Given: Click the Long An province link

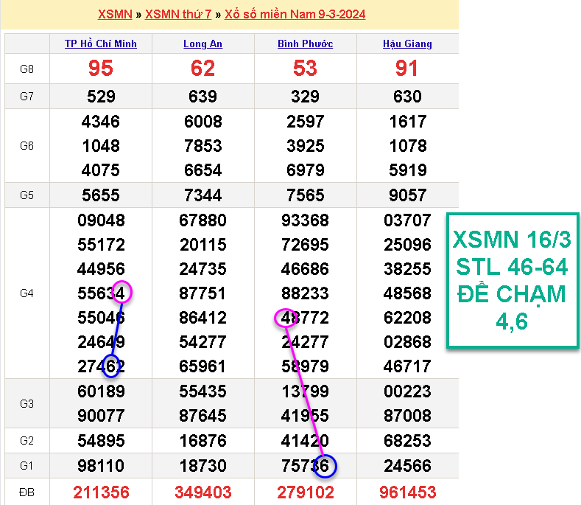Looking at the screenshot, I should tap(203, 43).
